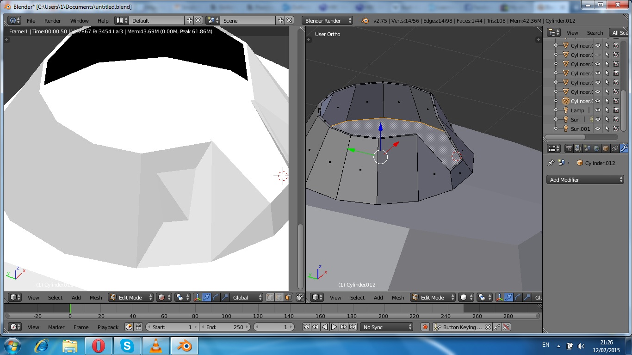Open the outliner Search menu
The width and height of the screenshot is (632, 355).
tap(595, 33)
